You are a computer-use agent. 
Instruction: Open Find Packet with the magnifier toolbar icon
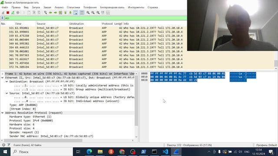pyautogui.click(x=45, y=13)
